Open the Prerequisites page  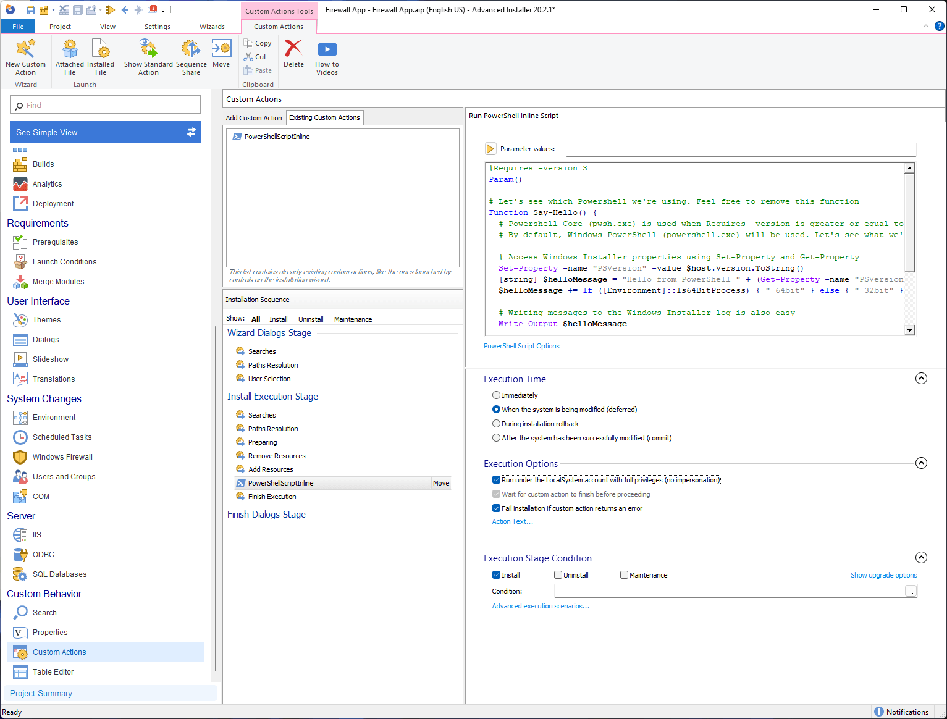pos(55,242)
